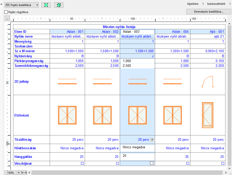
Task: Select the Párkánymagasság row header
Action: click(x=32, y=61)
